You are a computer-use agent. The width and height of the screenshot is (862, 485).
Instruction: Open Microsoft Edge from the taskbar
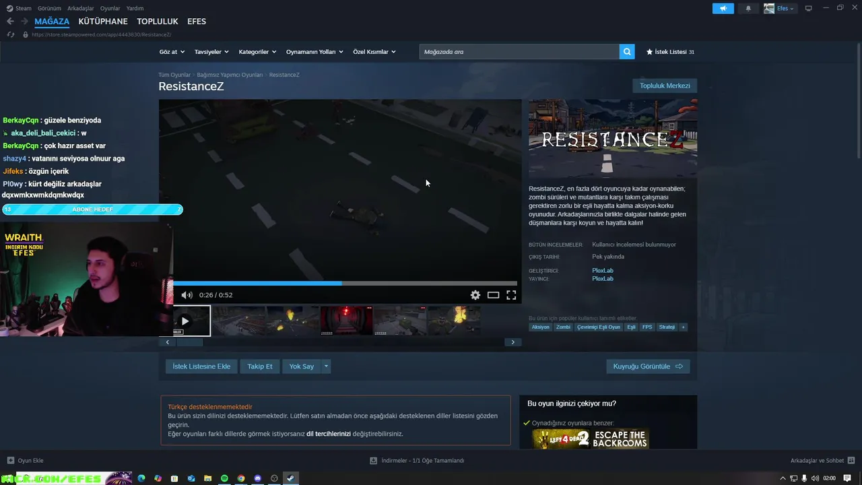point(141,478)
